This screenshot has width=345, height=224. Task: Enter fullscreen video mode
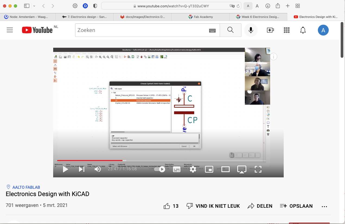258,169
